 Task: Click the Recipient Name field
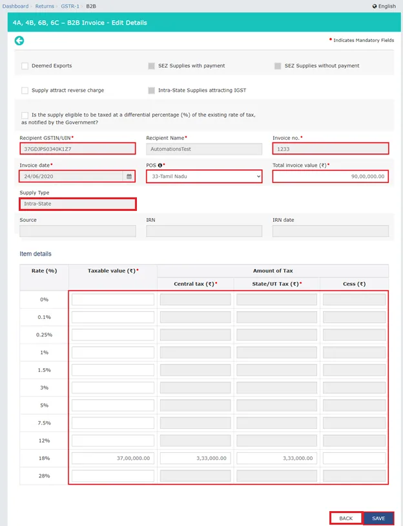coord(204,149)
